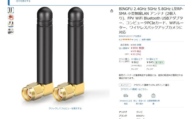Click the 検索や質問 link
Screen dimensions: 185x119
pos(146,40)
